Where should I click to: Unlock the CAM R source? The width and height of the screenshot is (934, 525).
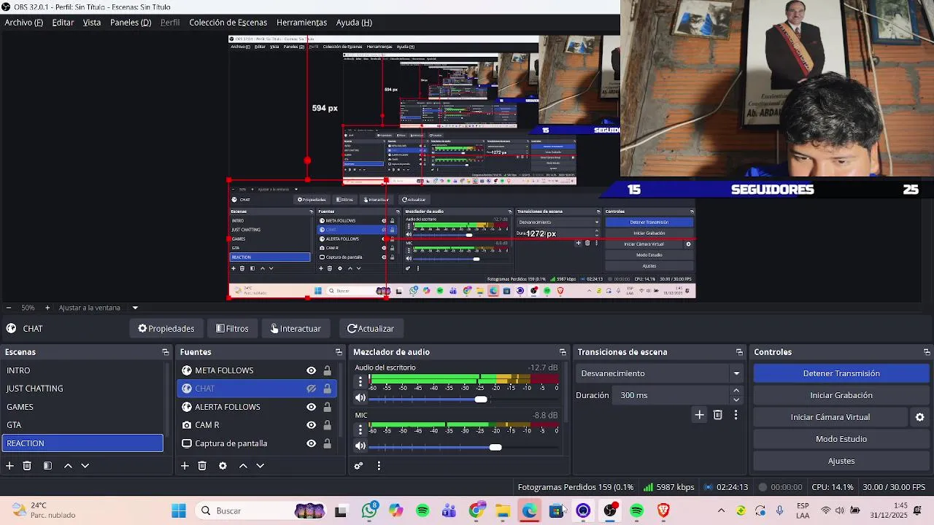pyautogui.click(x=327, y=425)
